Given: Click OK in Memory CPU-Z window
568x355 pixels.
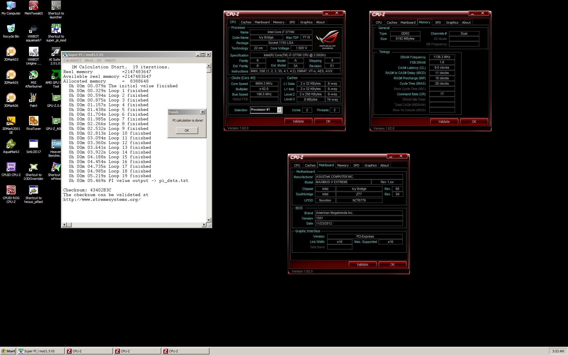Looking at the screenshot, I should click(474, 122).
